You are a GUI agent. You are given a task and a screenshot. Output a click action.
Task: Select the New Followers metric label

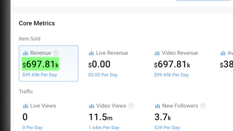point(180,106)
